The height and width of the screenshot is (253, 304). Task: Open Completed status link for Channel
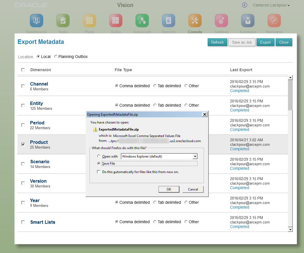(x=239, y=91)
